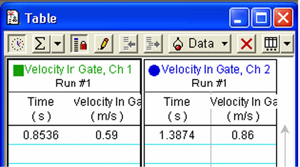Delete selected data with the red X icon
This screenshot has width=300, height=167.
[x=246, y=43]
